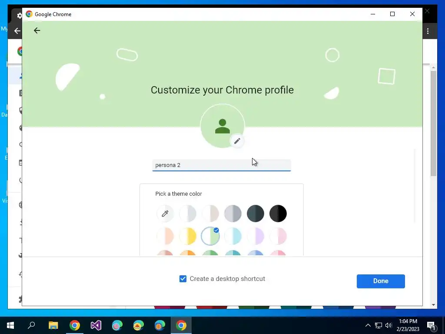445x334 pixels.
Task: Open the volume control tray icon
Action: pos(389,325)
